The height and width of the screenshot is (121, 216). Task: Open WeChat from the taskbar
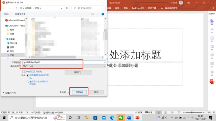tap(121, 118)
